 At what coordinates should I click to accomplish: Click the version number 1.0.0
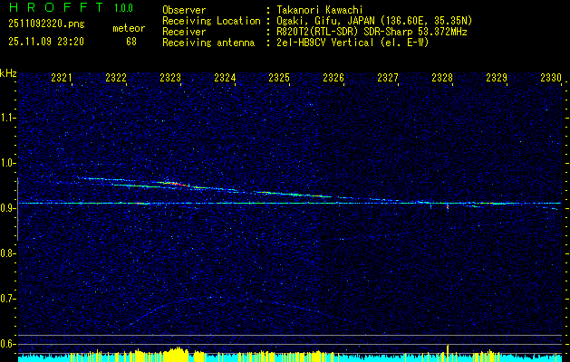click(123, 7)
